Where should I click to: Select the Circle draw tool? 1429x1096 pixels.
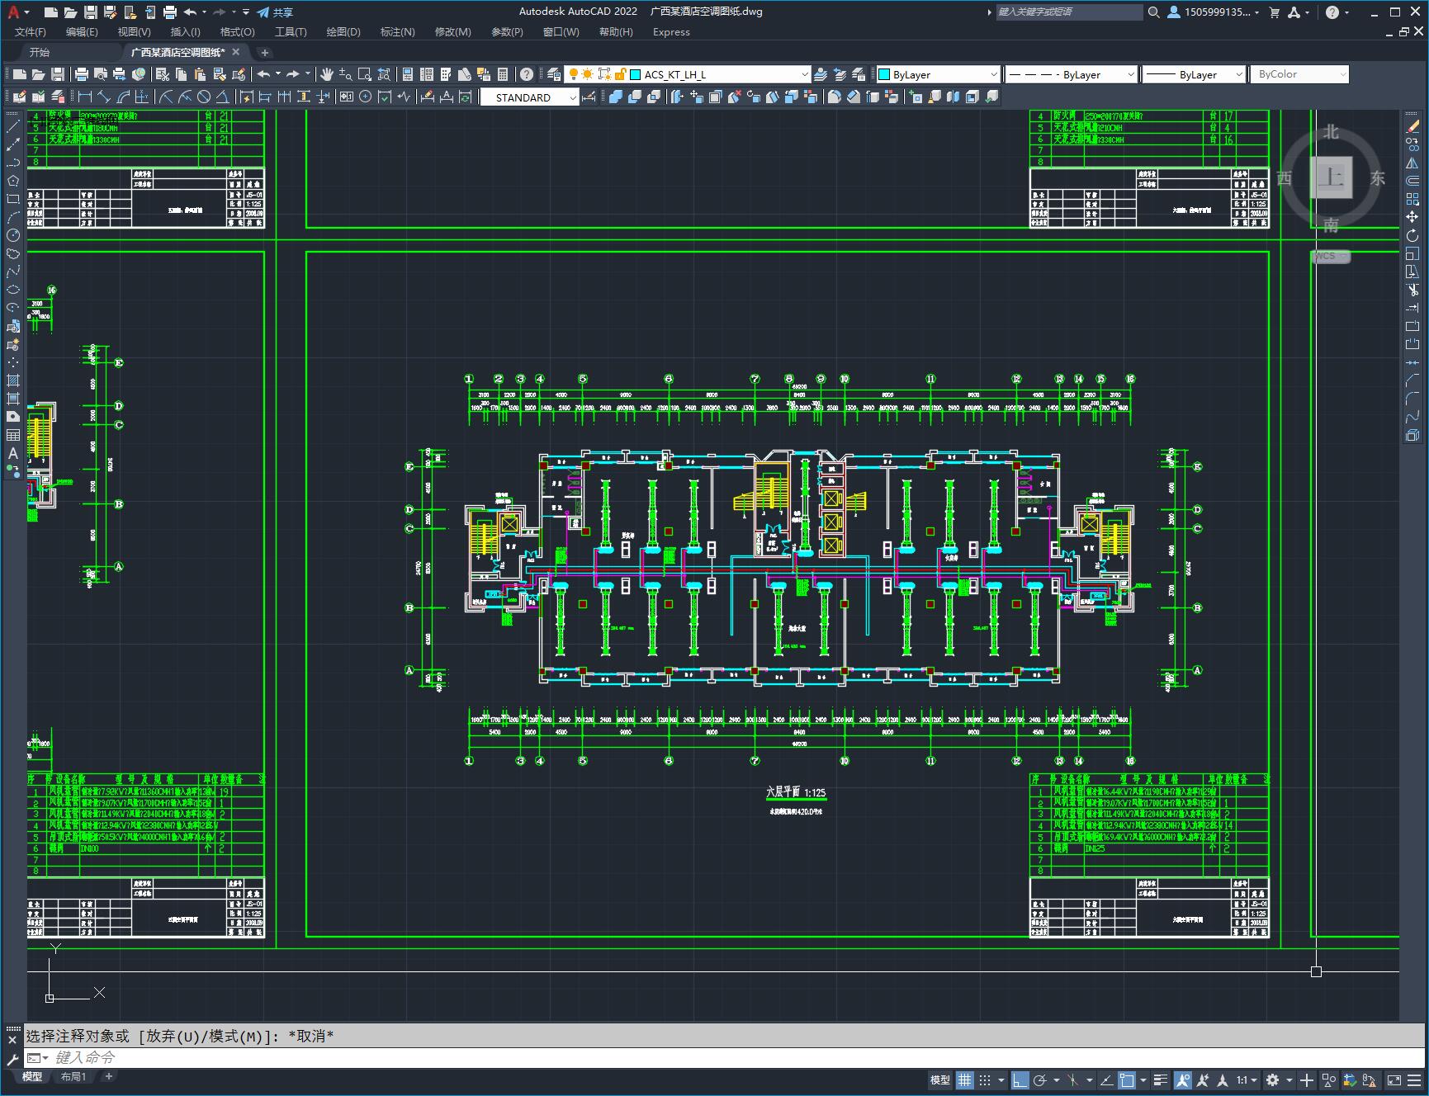coord(13,235)
